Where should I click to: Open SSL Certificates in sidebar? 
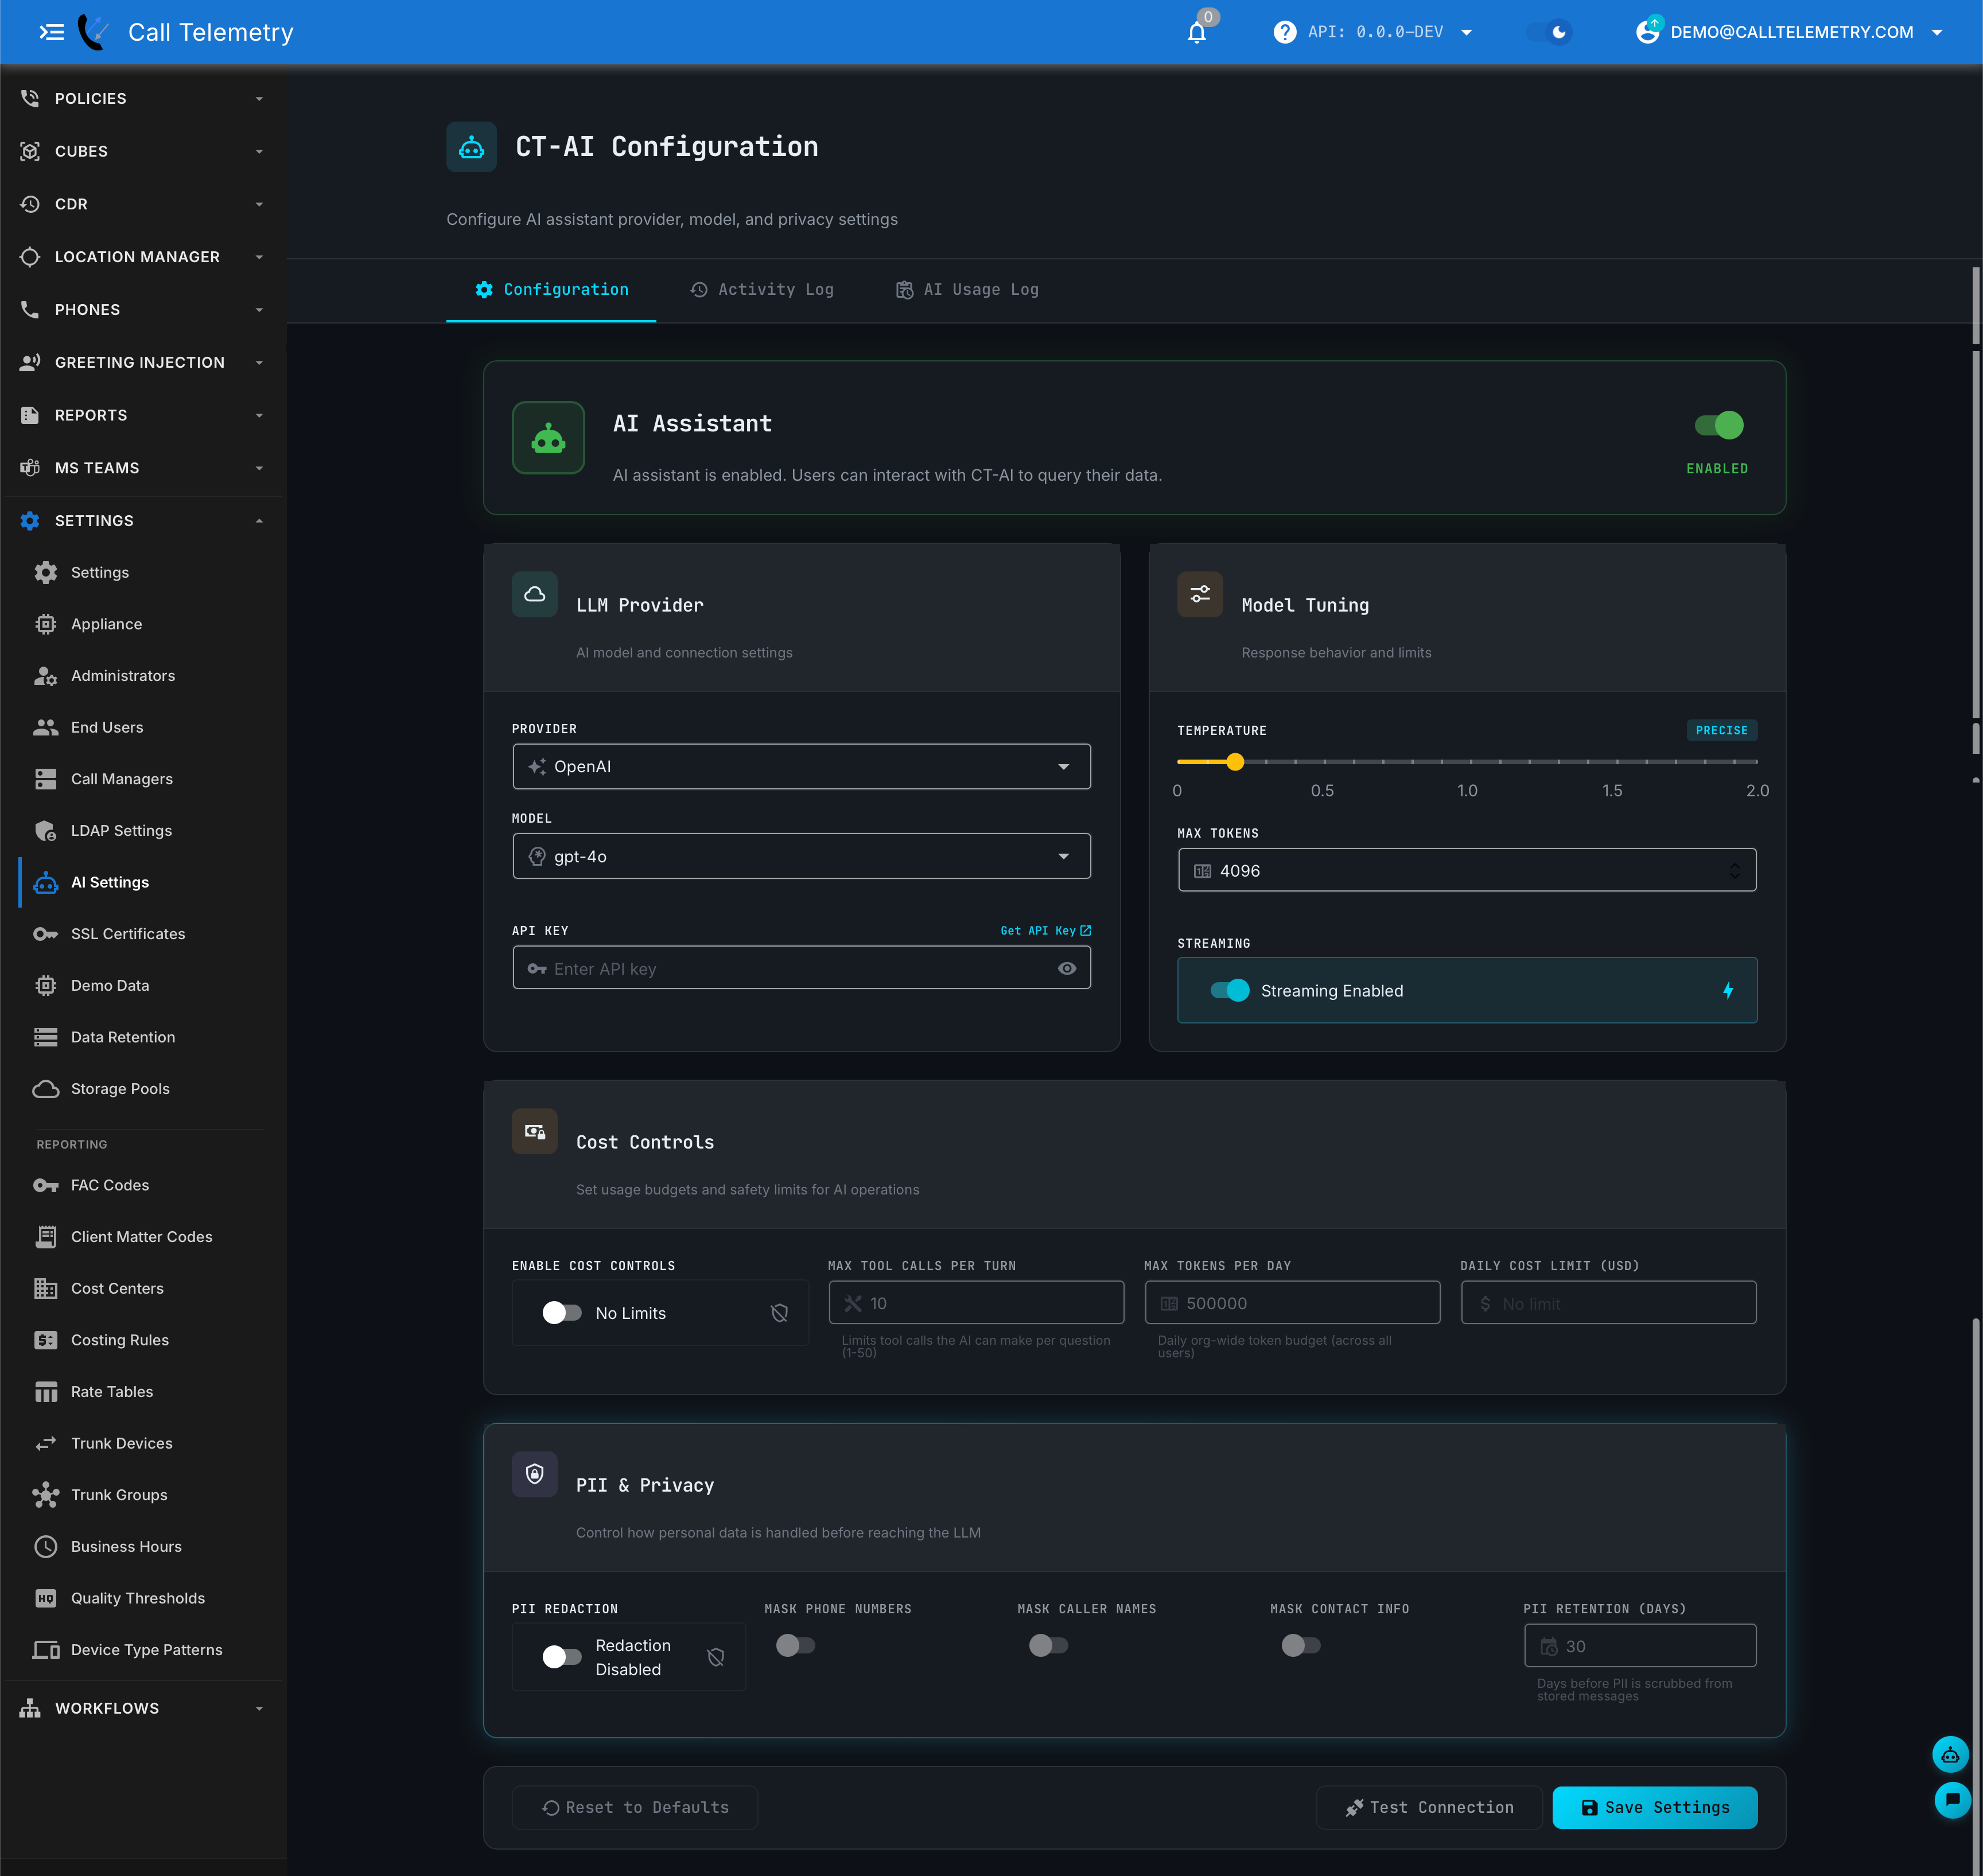[143, 933]
